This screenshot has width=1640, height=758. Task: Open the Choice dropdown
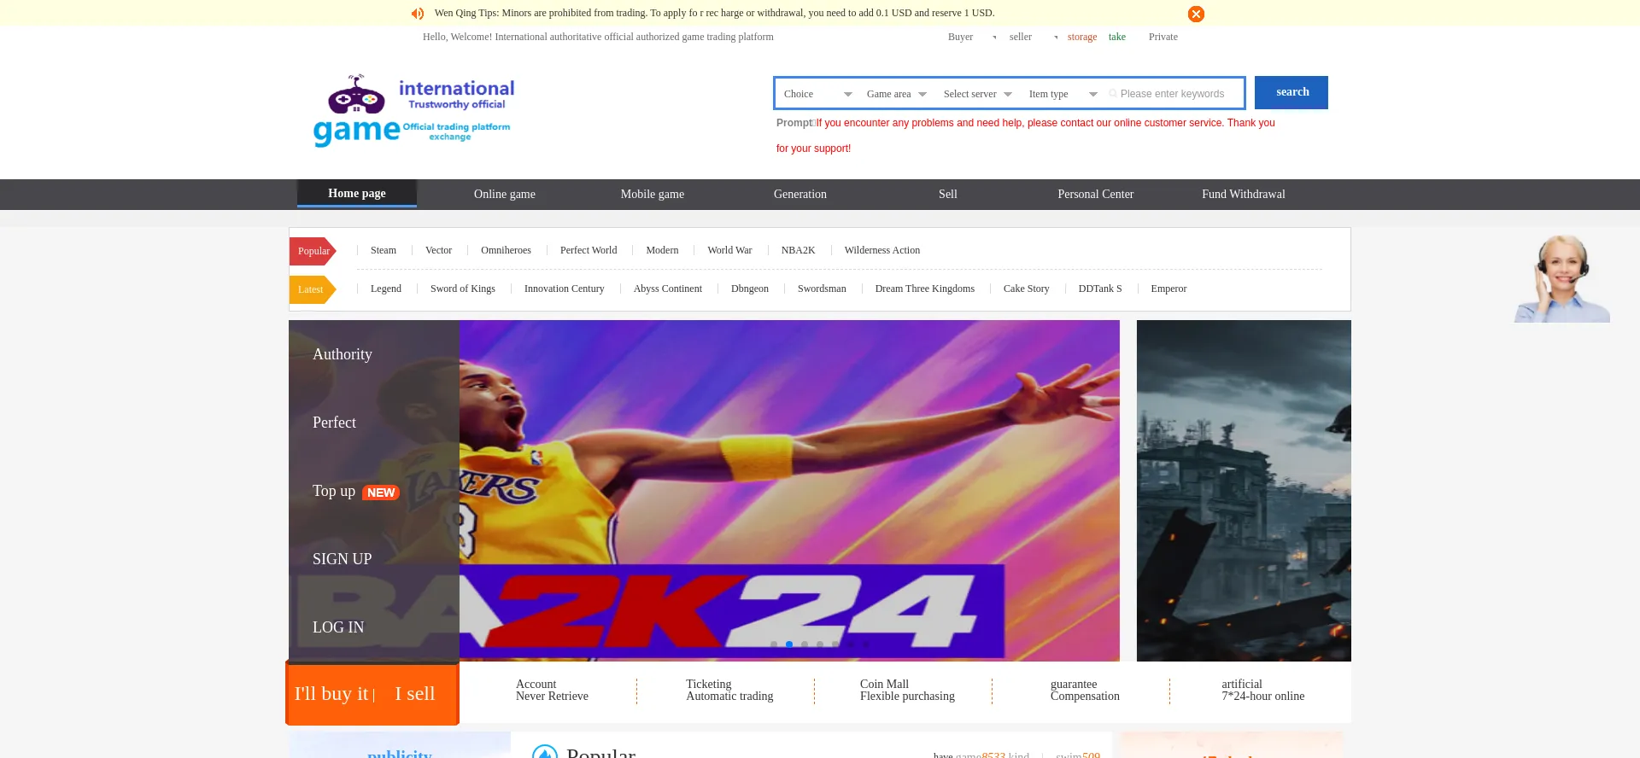click(x=817, y=94)
